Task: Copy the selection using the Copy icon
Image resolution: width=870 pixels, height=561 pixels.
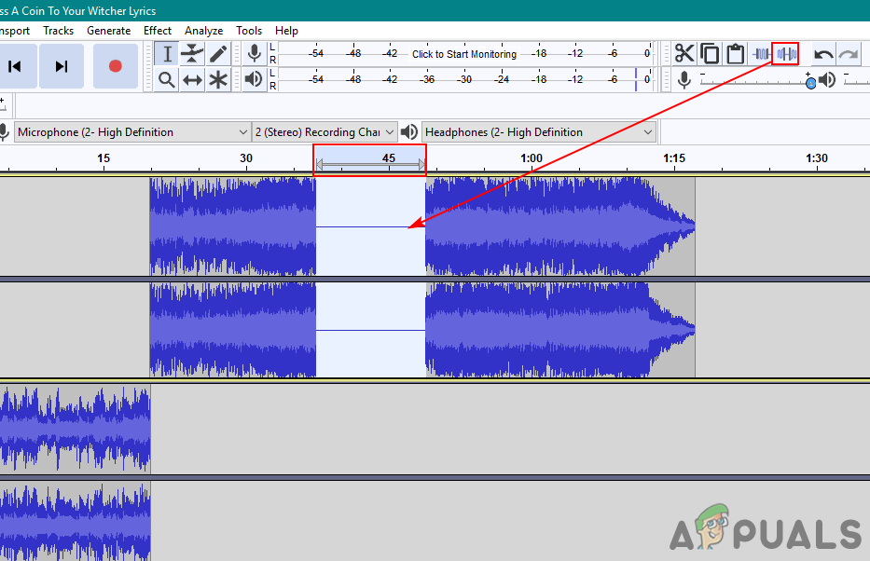Action: [x=710, y=53]
